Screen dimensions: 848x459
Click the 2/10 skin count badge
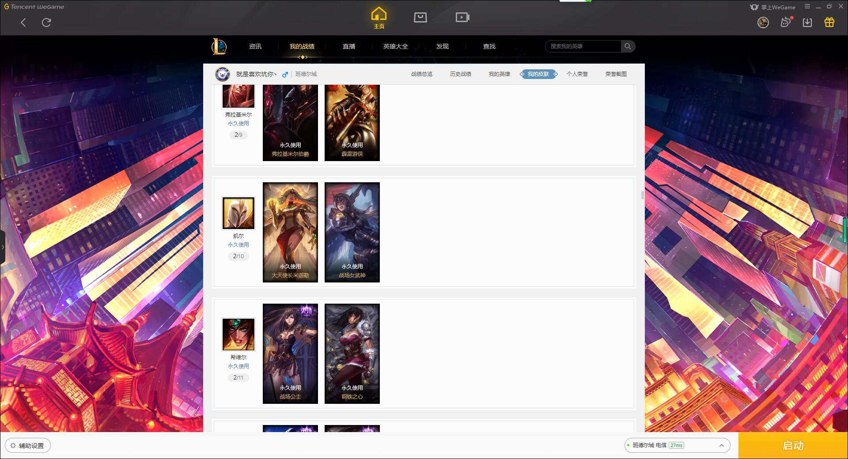238,256
